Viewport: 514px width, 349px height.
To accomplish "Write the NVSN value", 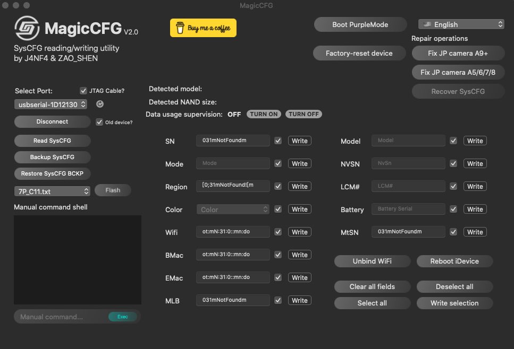I will click(475, 163).
